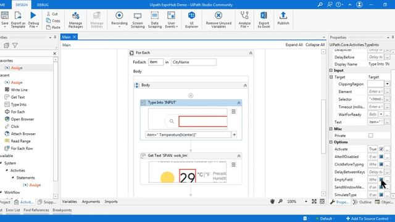This screenshot has width=395, height=222.
Task: Select Read Range activity
Action: 20,141
